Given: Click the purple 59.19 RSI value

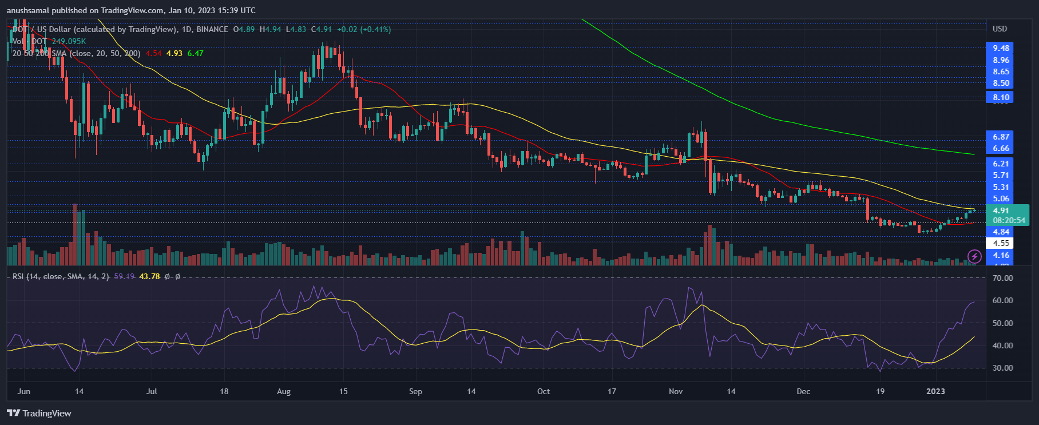Looking at the screenshot, I should (x=124, y=276).
